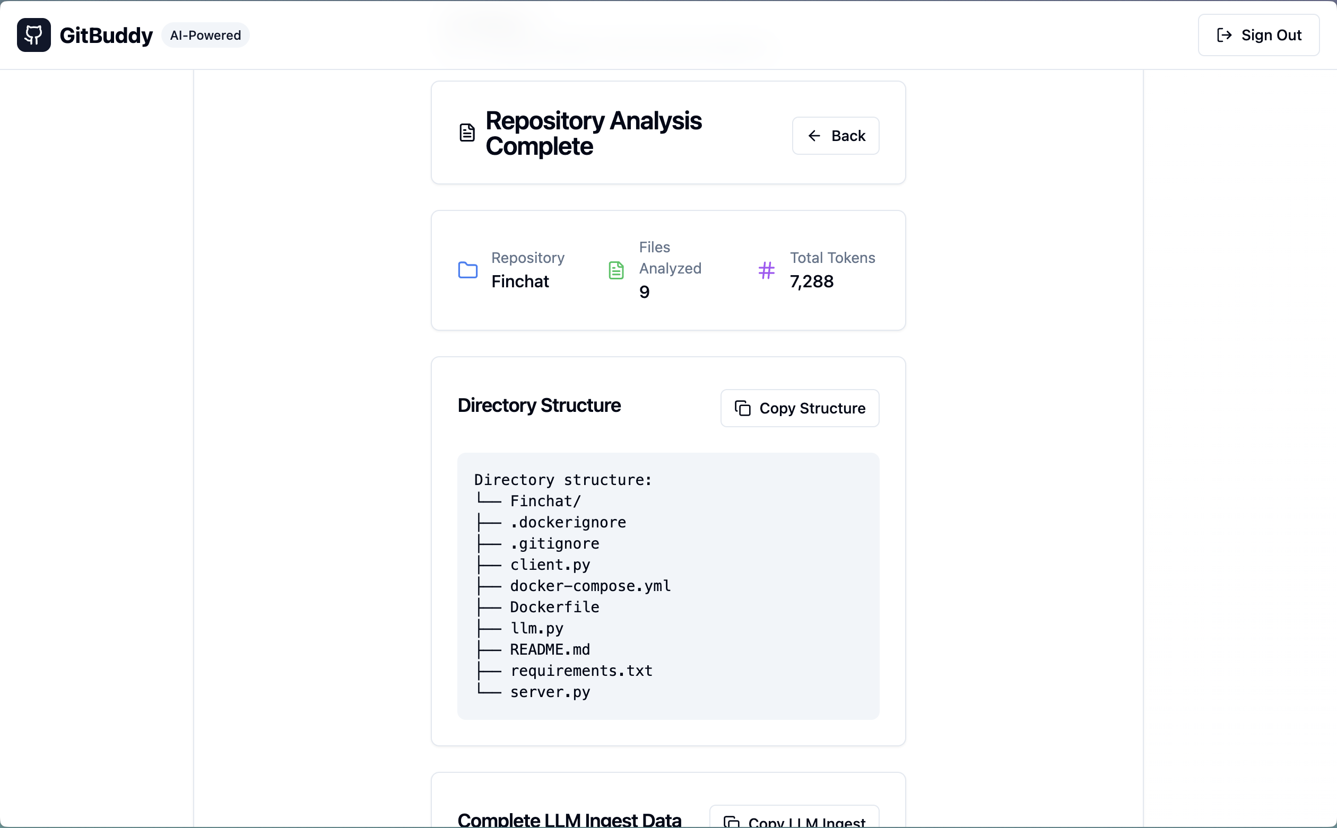The width and height of the screenshot is (1337, 828).
Task: Click the sign out arrow icon
Action: 1224,35
